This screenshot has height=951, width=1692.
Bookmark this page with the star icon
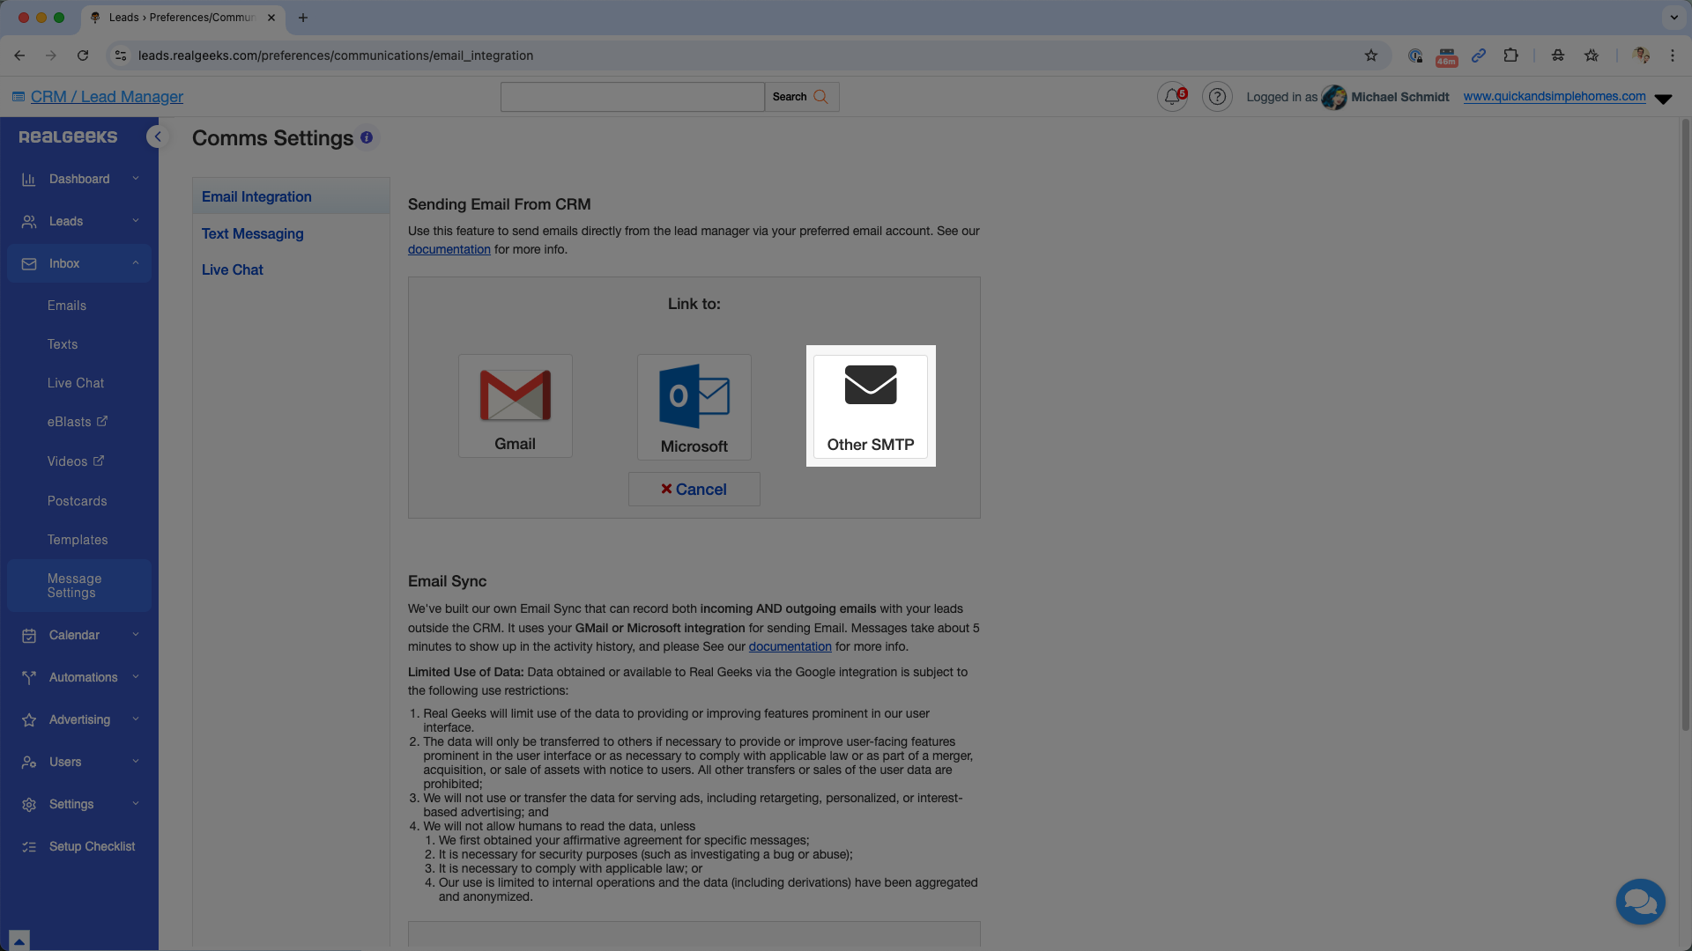click(x=1370, y=55)
